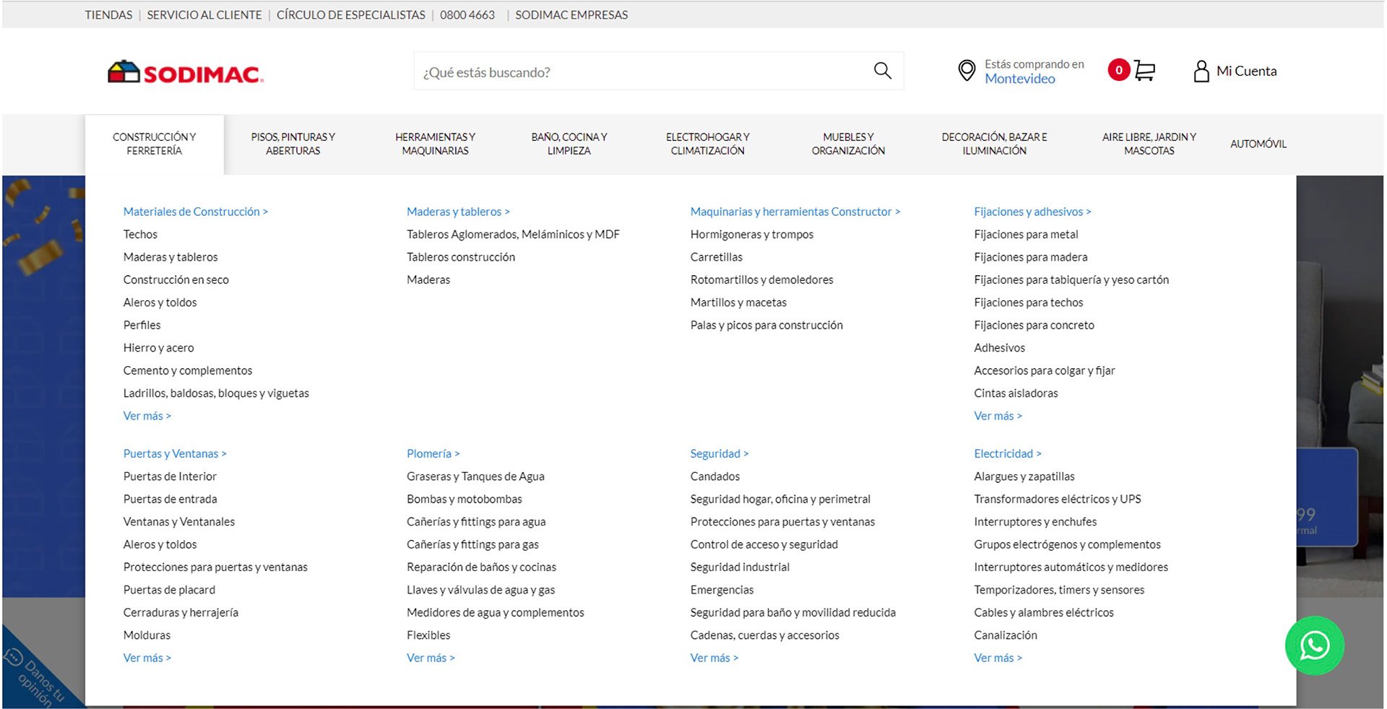This screenshot has height=709, width=1387.
Task: Click the search magnifier icon
Action: (x=882, y=71)
